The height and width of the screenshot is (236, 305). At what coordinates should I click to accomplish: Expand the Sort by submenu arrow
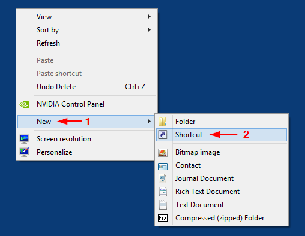(x=149, y=30)
